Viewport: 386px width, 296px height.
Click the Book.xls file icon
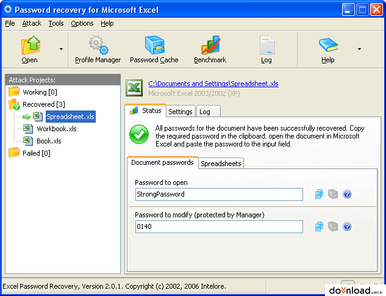click(x=28, y=141)
